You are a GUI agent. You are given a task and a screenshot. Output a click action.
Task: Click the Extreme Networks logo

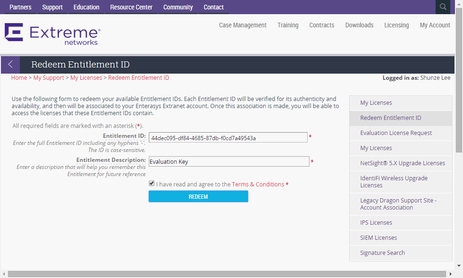(52, 34)
